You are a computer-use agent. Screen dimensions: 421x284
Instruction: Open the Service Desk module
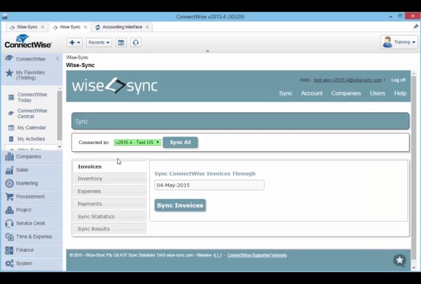32,224
